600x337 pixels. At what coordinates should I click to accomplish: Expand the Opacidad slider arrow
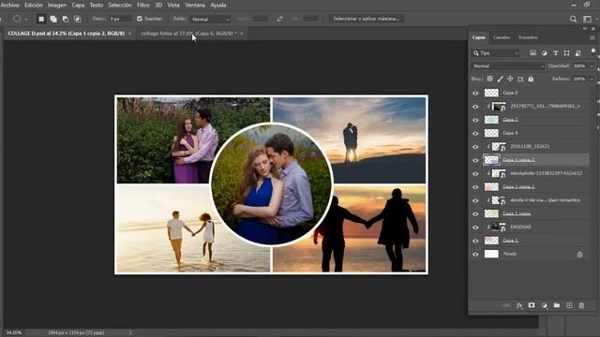[592, 66]
